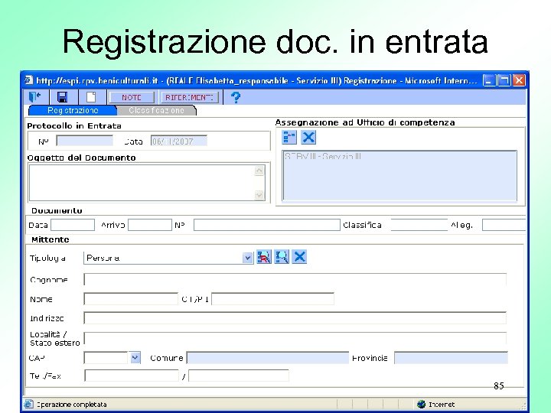Save the registration with floppy disk icon
This screenshot has height=413, width=551.
[63, 97]
